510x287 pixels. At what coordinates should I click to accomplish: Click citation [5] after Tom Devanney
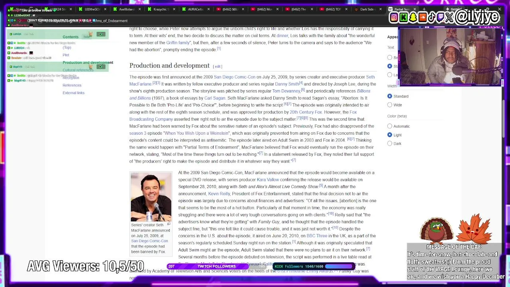coord(303,90)
